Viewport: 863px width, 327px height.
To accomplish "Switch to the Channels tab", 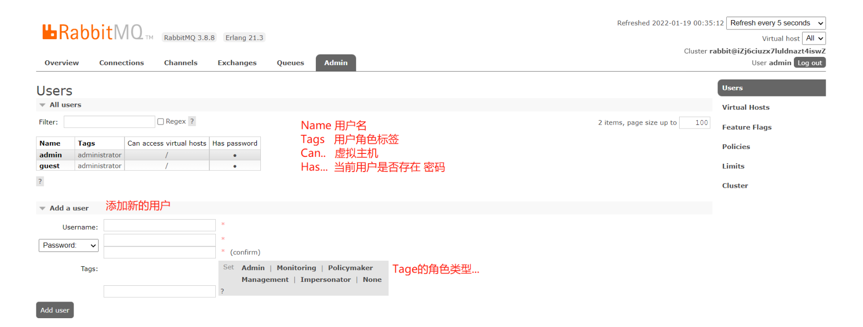I will [x=181, y=63].
